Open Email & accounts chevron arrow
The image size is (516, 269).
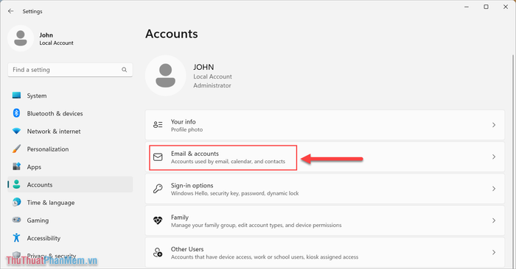[494, 157]
